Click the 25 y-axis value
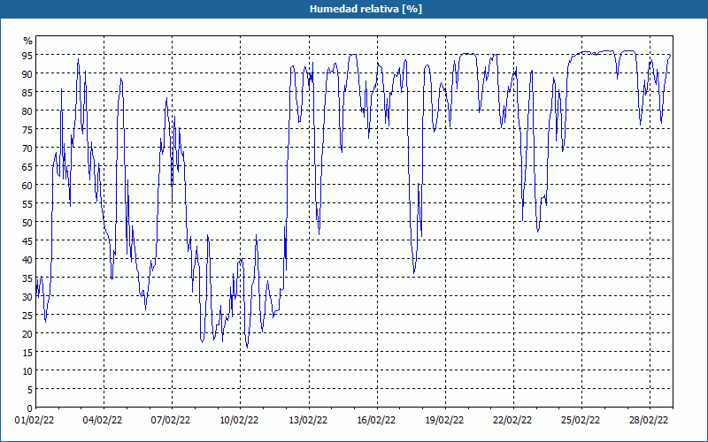Viewport: 708px width, 442px height. [27, 316]
